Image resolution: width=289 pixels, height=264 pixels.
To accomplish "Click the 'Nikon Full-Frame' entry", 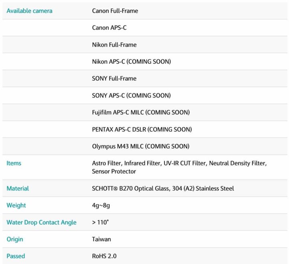I will pyautogui.click(x=114, y=45).
